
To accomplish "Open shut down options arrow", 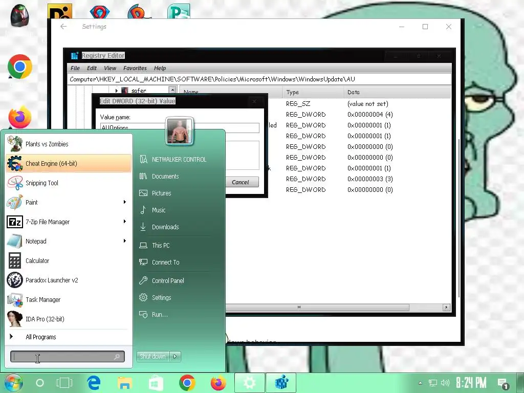I will tap(175, 357).
